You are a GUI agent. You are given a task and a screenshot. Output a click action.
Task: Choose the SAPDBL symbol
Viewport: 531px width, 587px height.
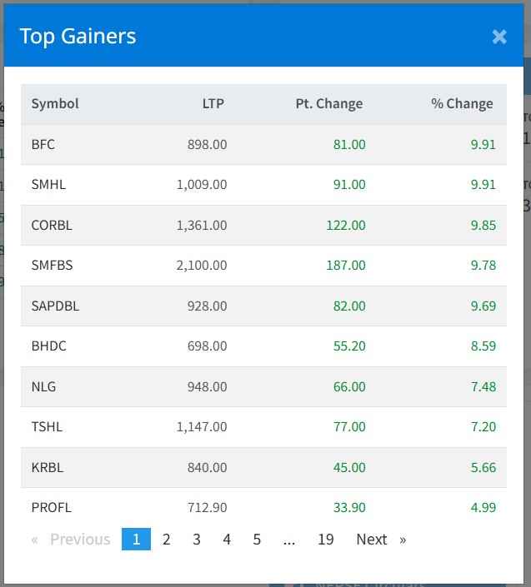click(x=55, y=306)
